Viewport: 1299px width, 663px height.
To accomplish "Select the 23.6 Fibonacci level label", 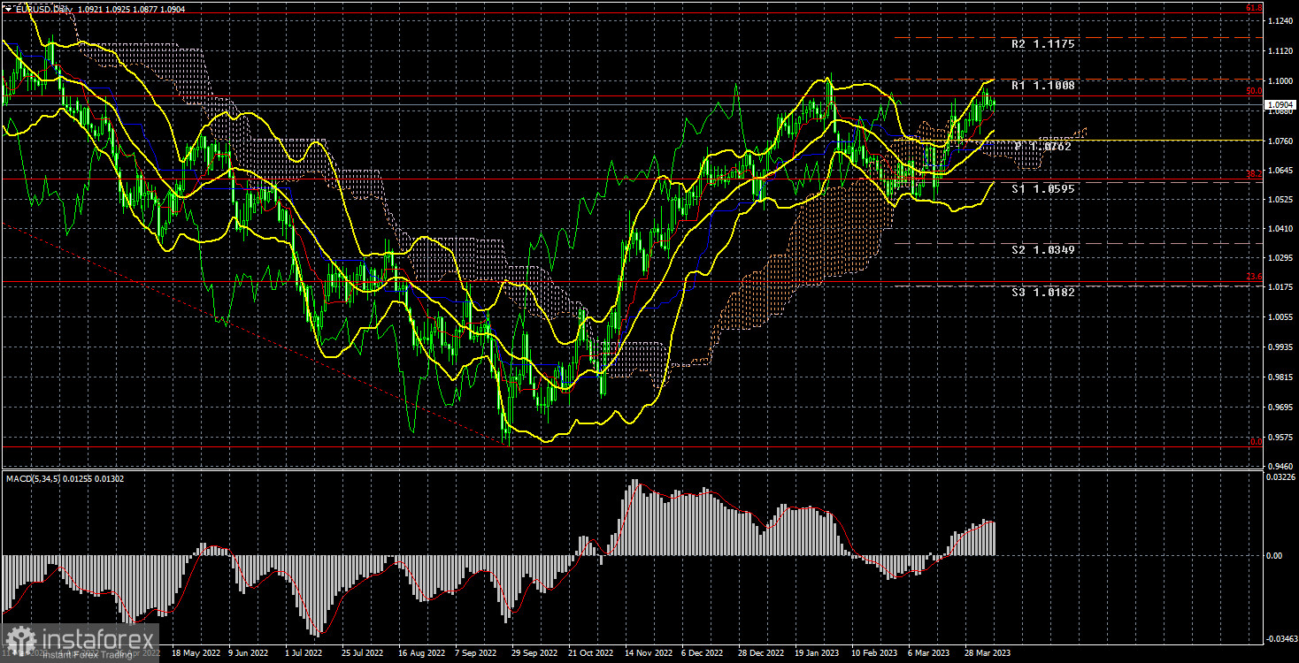I will [1253, 277].
